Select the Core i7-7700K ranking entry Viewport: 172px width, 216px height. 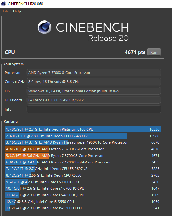coord(83,182)
